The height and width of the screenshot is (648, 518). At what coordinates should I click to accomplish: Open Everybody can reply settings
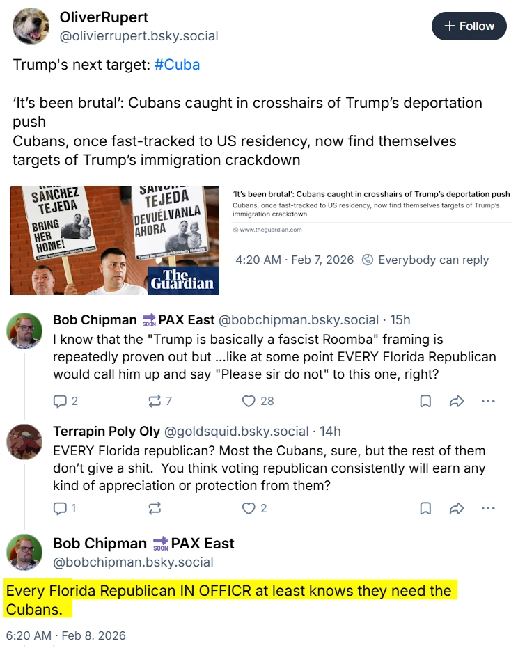pyautogui.click(x=425, y=260)
